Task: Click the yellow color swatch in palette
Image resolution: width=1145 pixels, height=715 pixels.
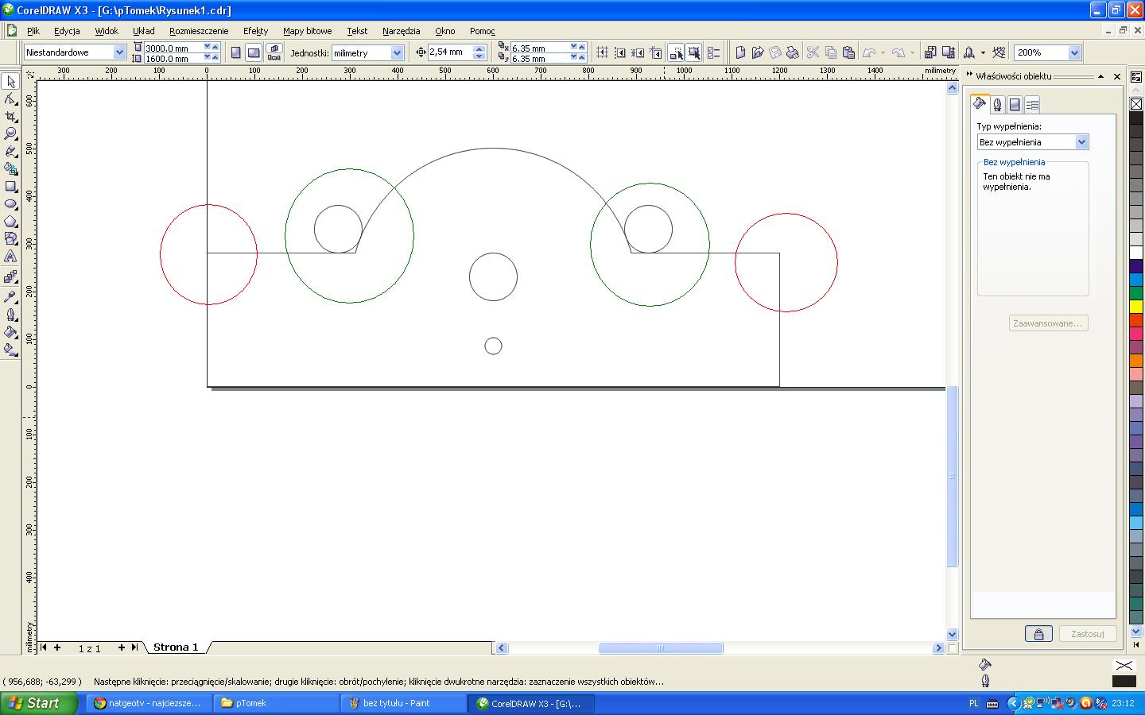Action: click(x=1135, y=307)
